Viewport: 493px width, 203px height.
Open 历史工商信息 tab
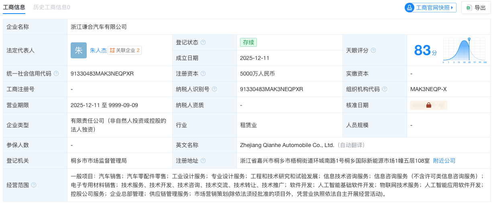pos(52,7)
